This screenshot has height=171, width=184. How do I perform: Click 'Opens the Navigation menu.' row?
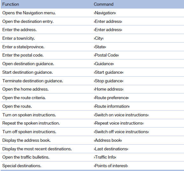(x=92, y=13)
